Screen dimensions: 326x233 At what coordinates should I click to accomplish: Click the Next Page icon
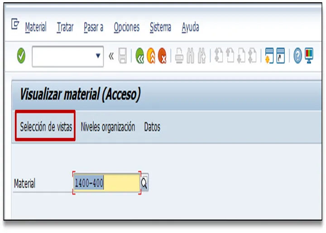241,56
